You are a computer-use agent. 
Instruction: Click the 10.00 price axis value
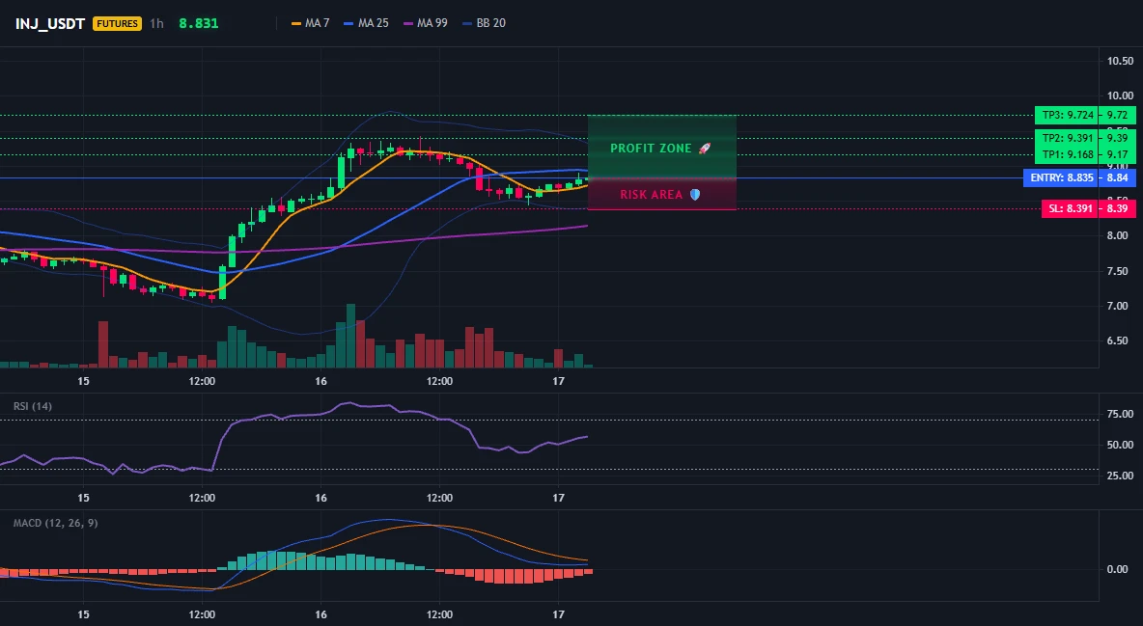point(1120,95)
